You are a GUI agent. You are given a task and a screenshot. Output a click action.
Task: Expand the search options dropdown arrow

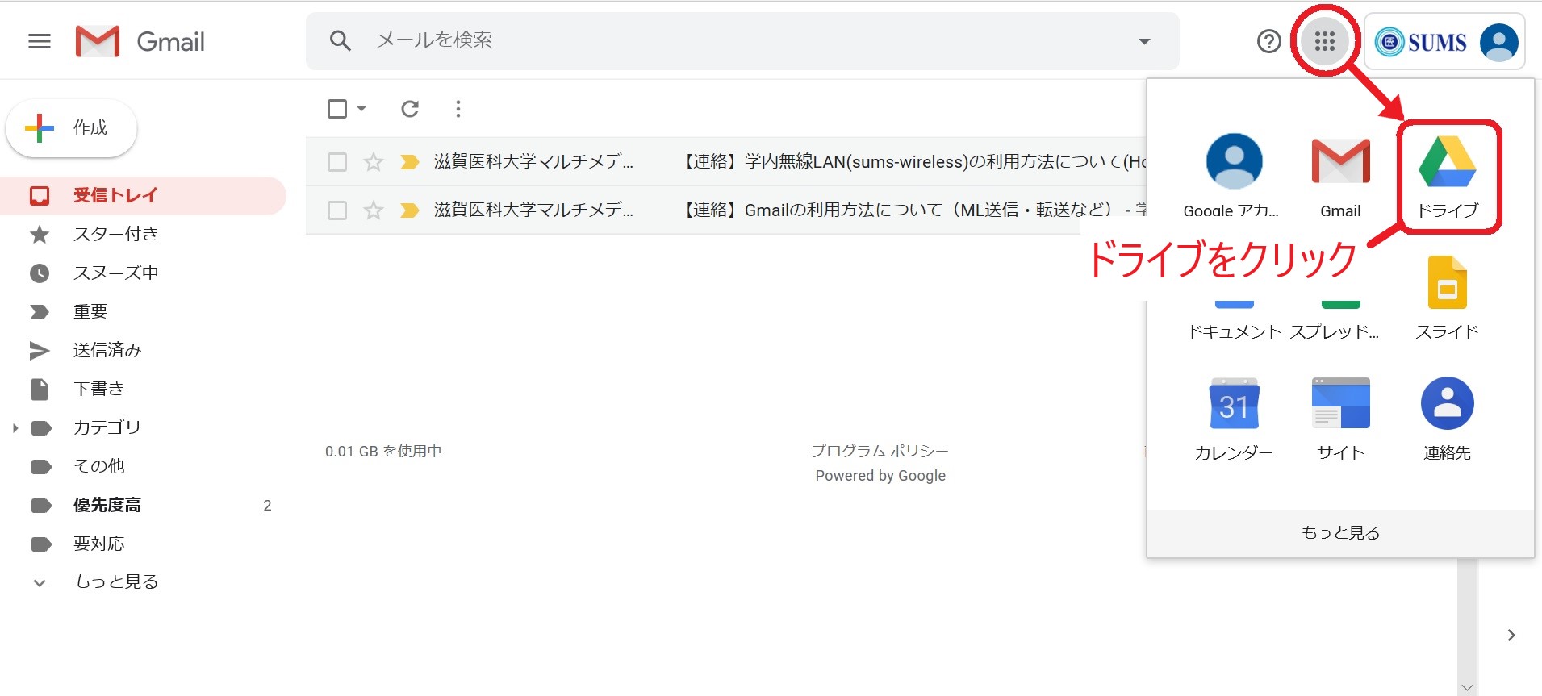[1143, 41]
